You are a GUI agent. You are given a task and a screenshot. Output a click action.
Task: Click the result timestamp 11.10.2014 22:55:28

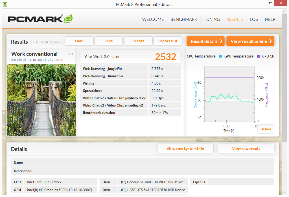[47, 42]
